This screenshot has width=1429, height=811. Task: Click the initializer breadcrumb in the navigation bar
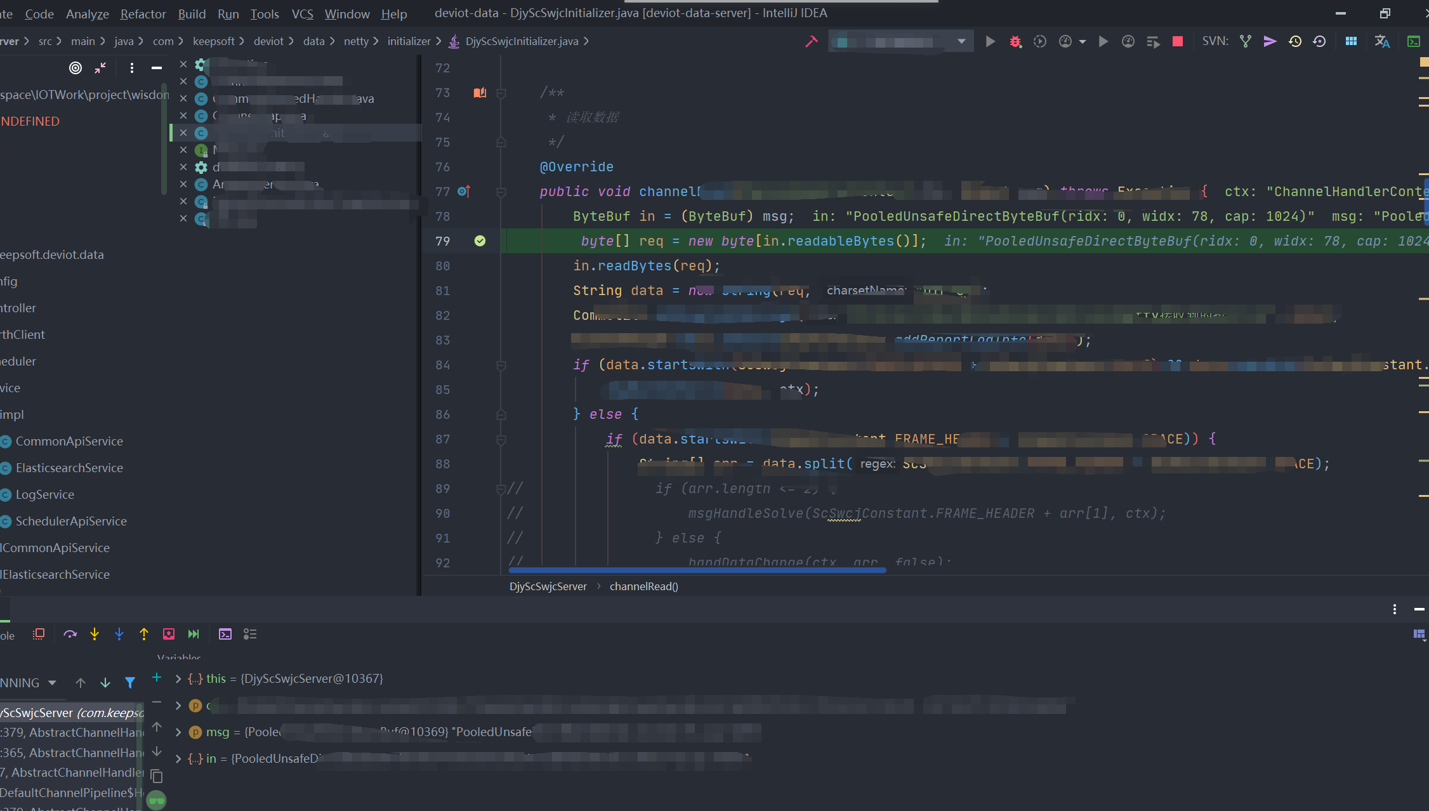[409, 41]
